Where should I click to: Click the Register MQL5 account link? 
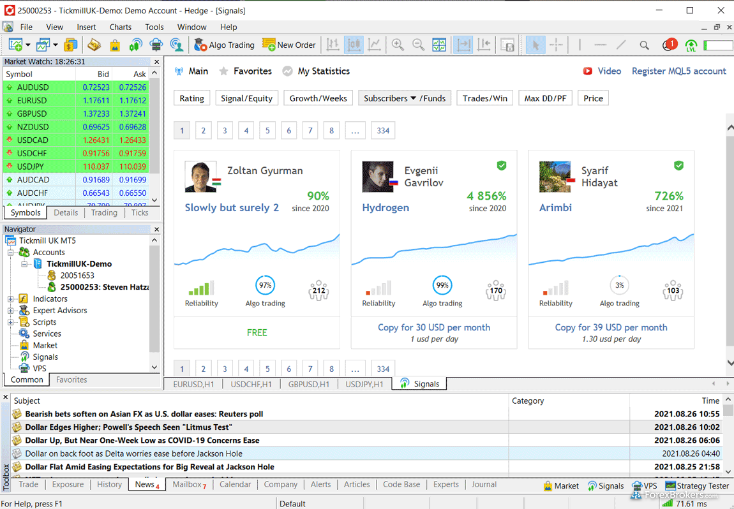tap(678, 71)
